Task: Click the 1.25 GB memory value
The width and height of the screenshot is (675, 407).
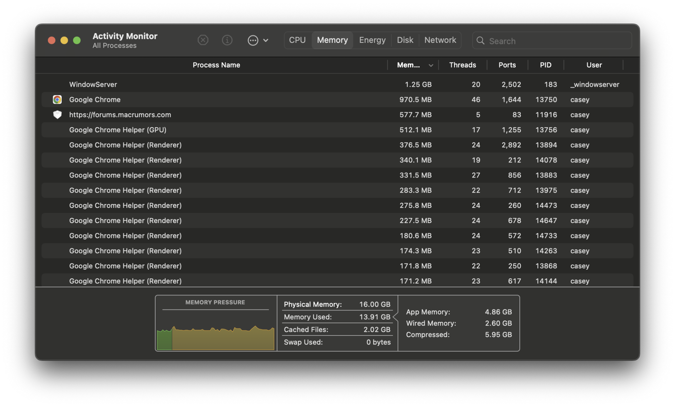Action: (418, 84)
